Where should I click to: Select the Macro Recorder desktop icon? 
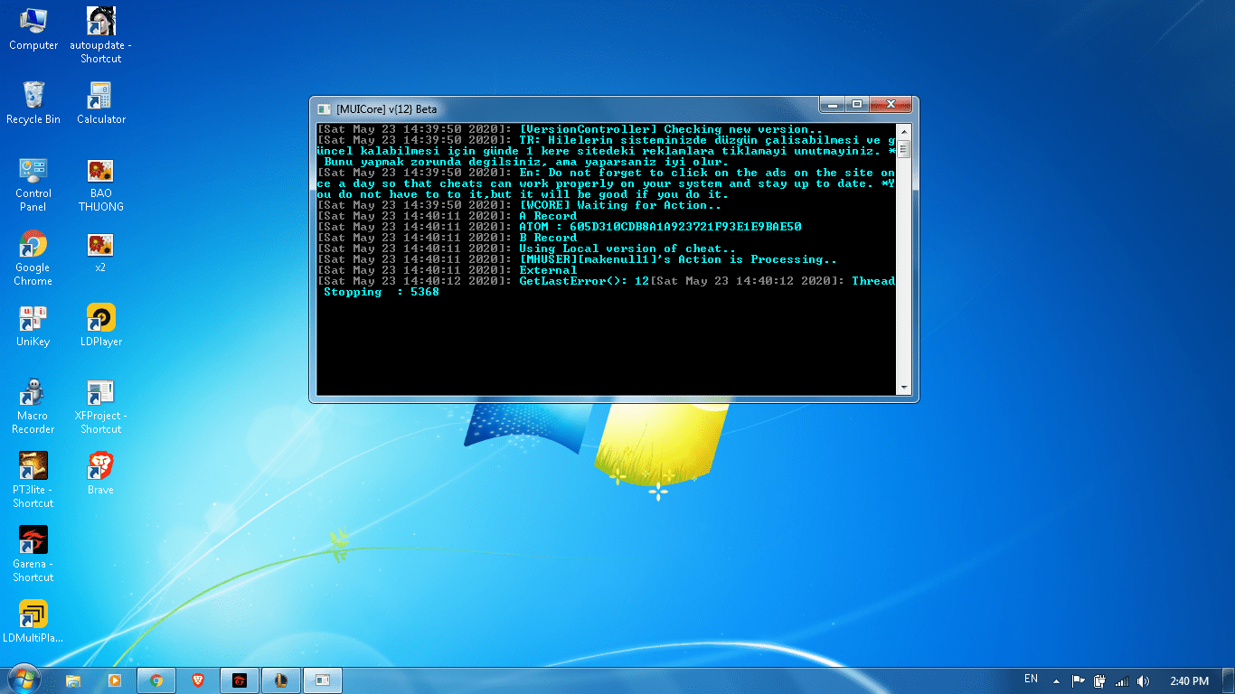pos(33,407)
